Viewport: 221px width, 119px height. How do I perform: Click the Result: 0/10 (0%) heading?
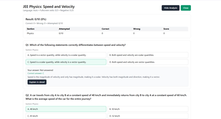pyautogui.click(x=36, y=19)
